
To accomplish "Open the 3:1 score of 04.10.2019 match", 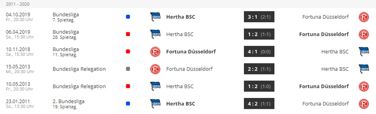I will [x=259, y=17].
